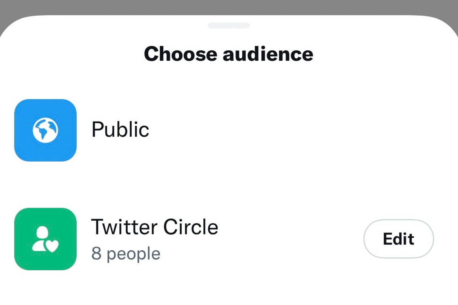This screenshot has width=458, height=305.
Task: Choose Public by clicking its text label
Action: click(x=120, y=130)
